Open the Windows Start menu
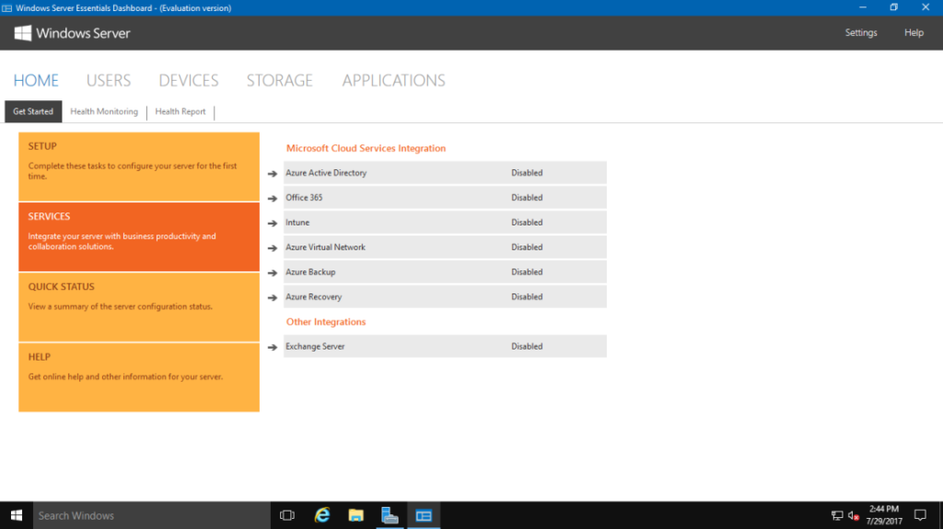 17,515
